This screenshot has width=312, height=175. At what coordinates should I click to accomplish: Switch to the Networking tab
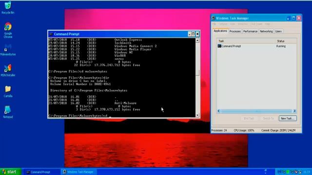coord(266,31)
